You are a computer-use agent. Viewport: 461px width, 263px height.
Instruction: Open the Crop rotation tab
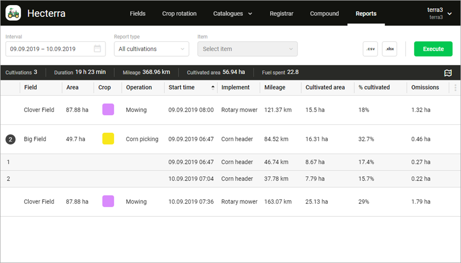pyautogui.click(x=179, y=14)
